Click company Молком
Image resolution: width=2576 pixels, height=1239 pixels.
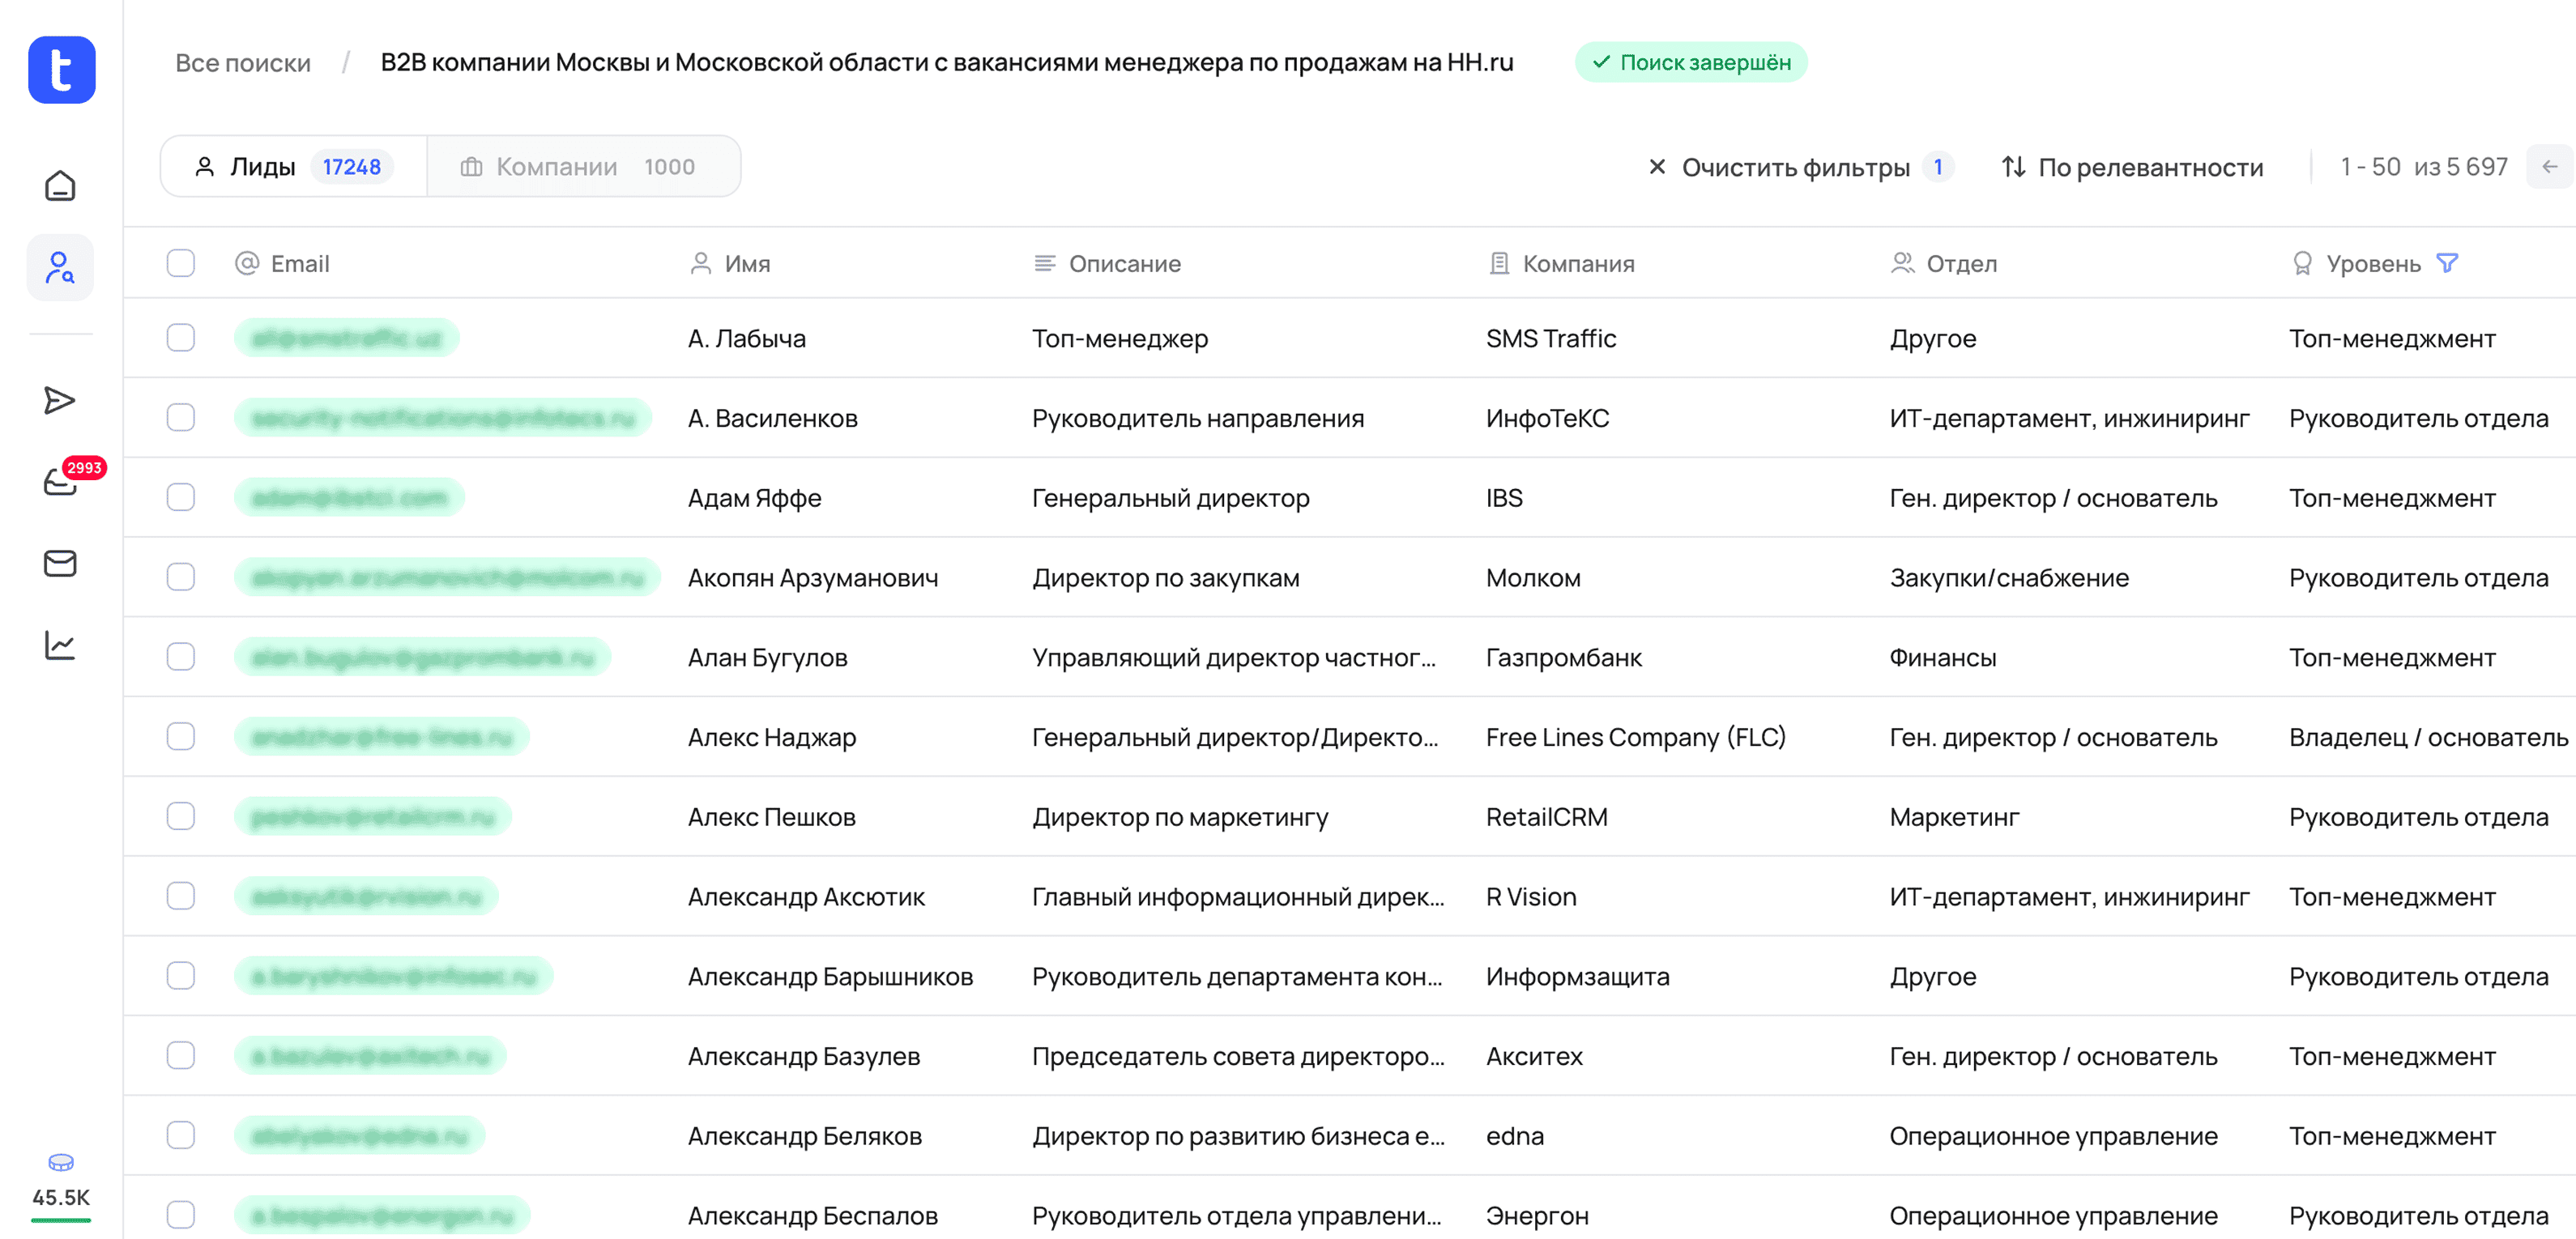pyautogui.click(x=1533, y=577)
